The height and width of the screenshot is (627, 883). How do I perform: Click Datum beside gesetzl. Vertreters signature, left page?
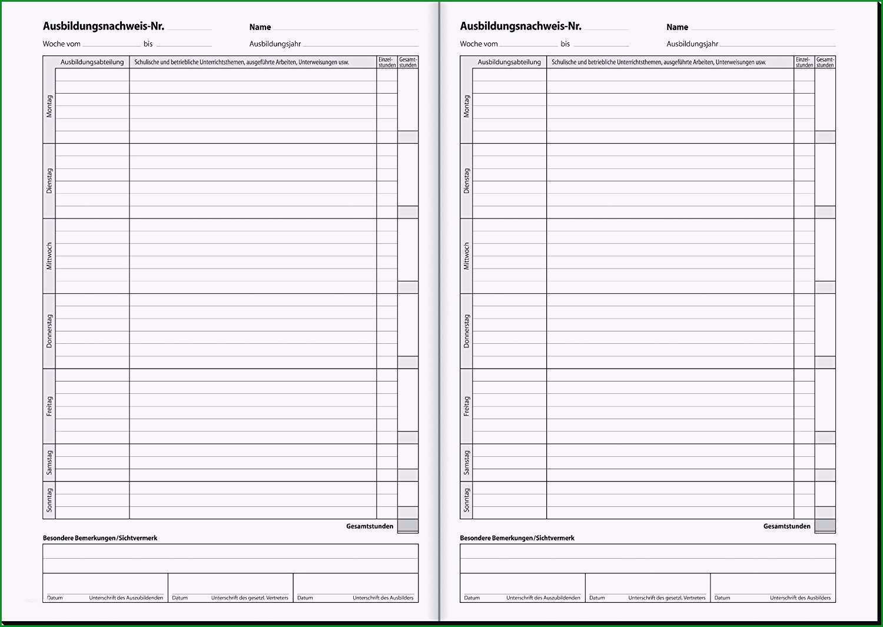pyautogui.click(x=180, y=598)
